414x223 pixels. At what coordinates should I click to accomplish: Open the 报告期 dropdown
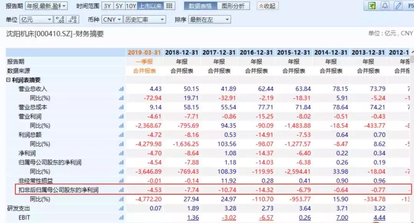point(46,6)
